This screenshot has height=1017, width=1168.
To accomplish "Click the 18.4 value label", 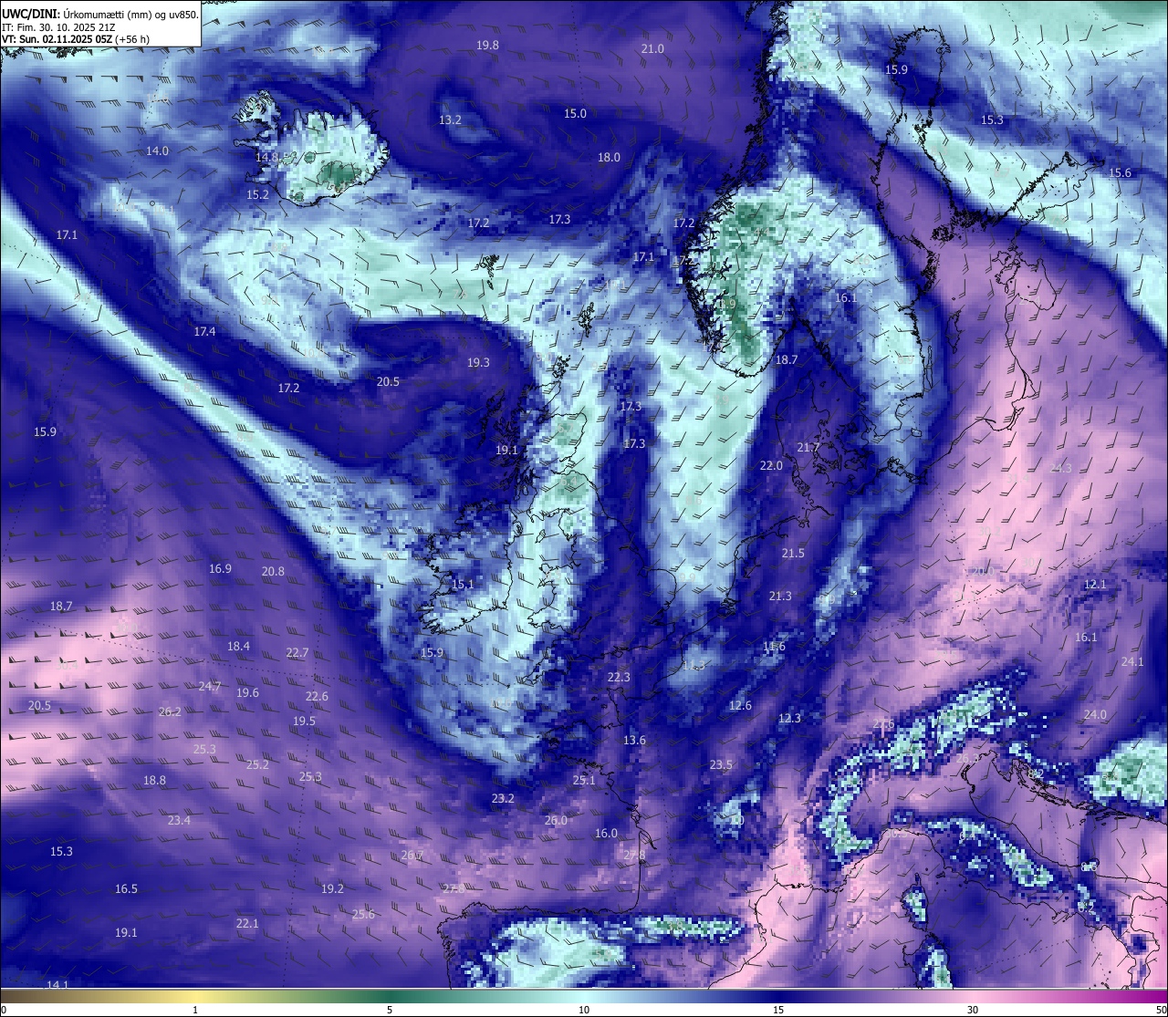I will tap(238, 647).
